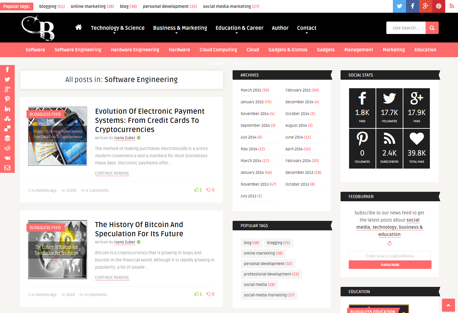Share on VK from left sidebar
458x313 pixels.
[x=7, y=158]
